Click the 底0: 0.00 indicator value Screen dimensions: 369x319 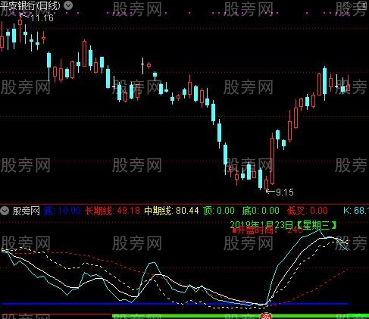tap(261, 211)
